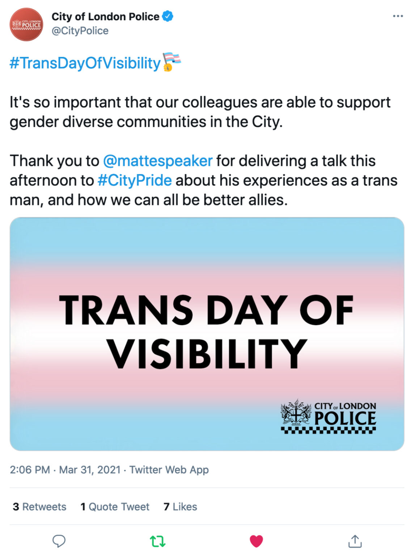
Task: Click the police logo inside the image
Action: [329, 416]
